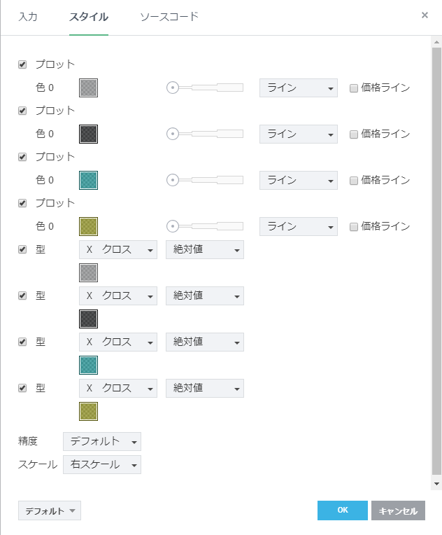Expand the ライン style dropdown of first plot
Viewport: 442px width, 535px height.
298,88
